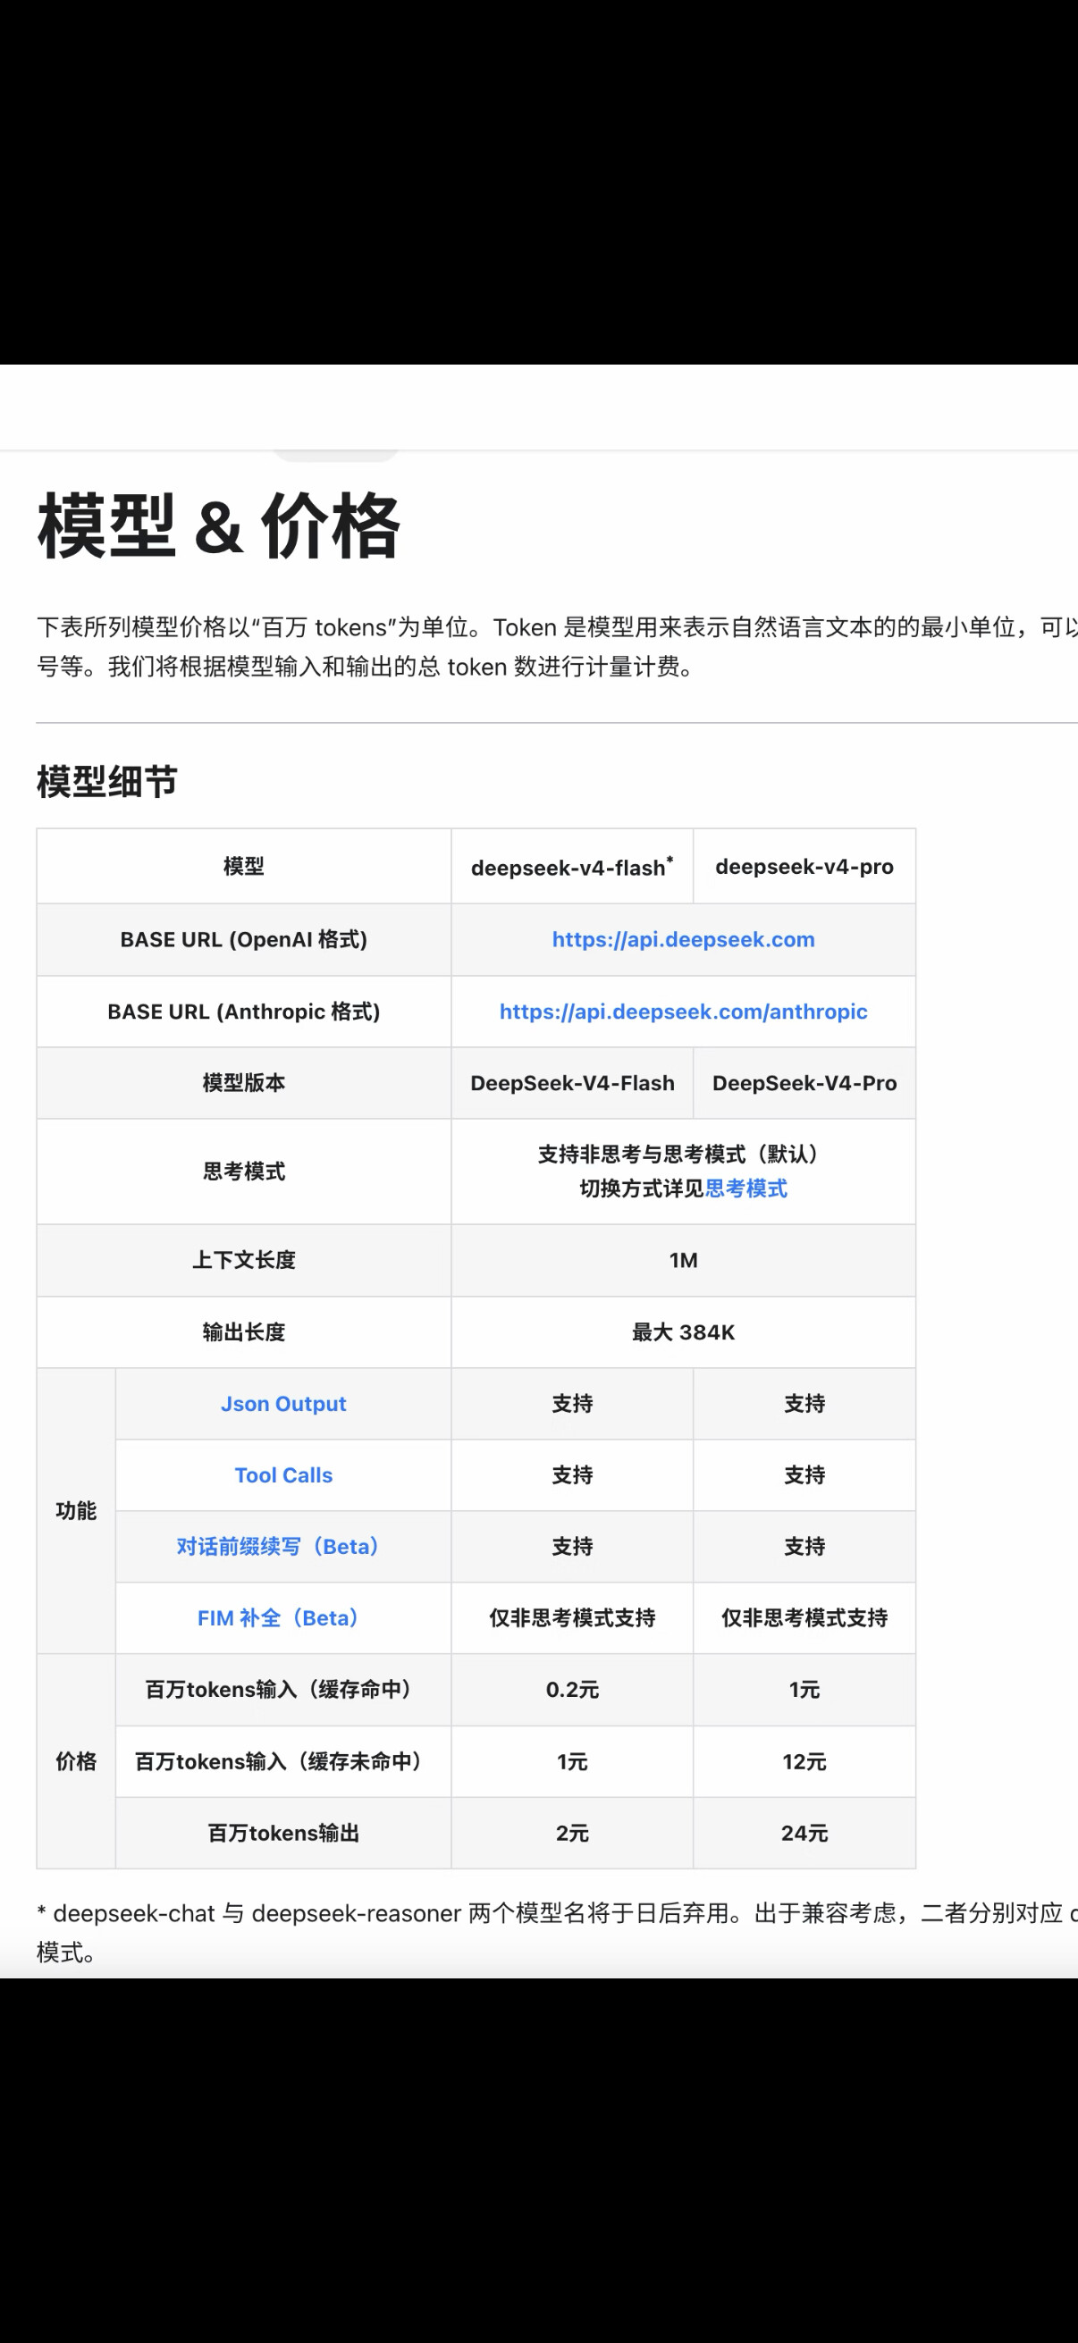1078x2343 pixels.
Task: Click the DeepSeek-V4-Flash model version cell
Action: click(572, 1083)
